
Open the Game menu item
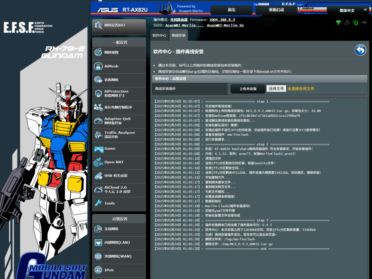[x=119, y=148]
